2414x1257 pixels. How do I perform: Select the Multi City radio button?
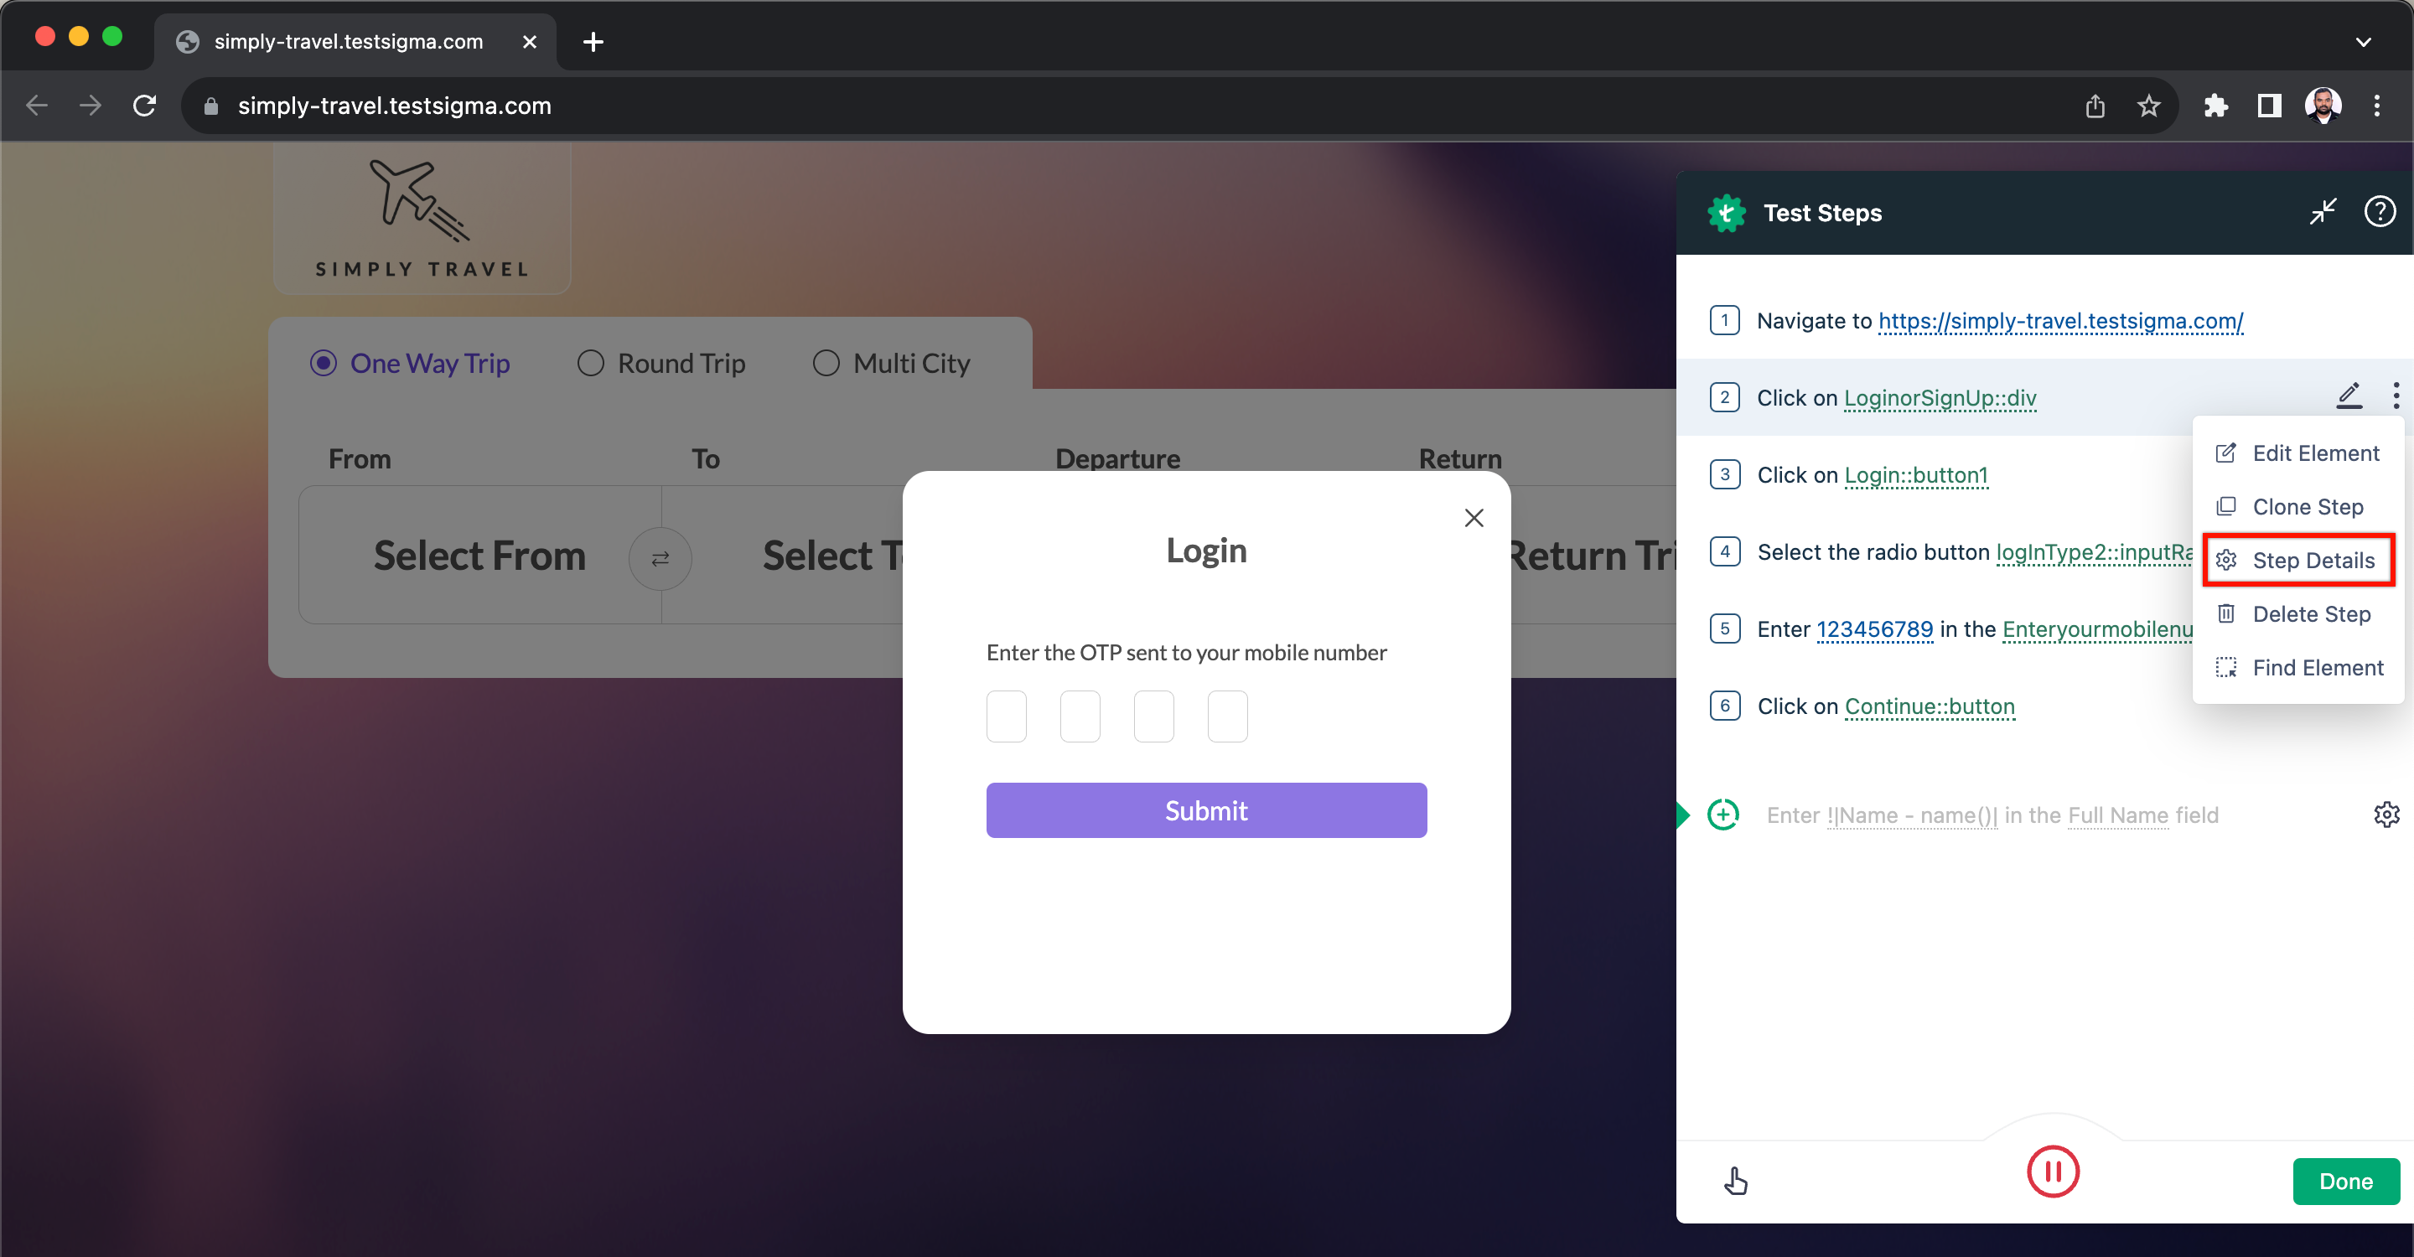click(x=826, y=364)
